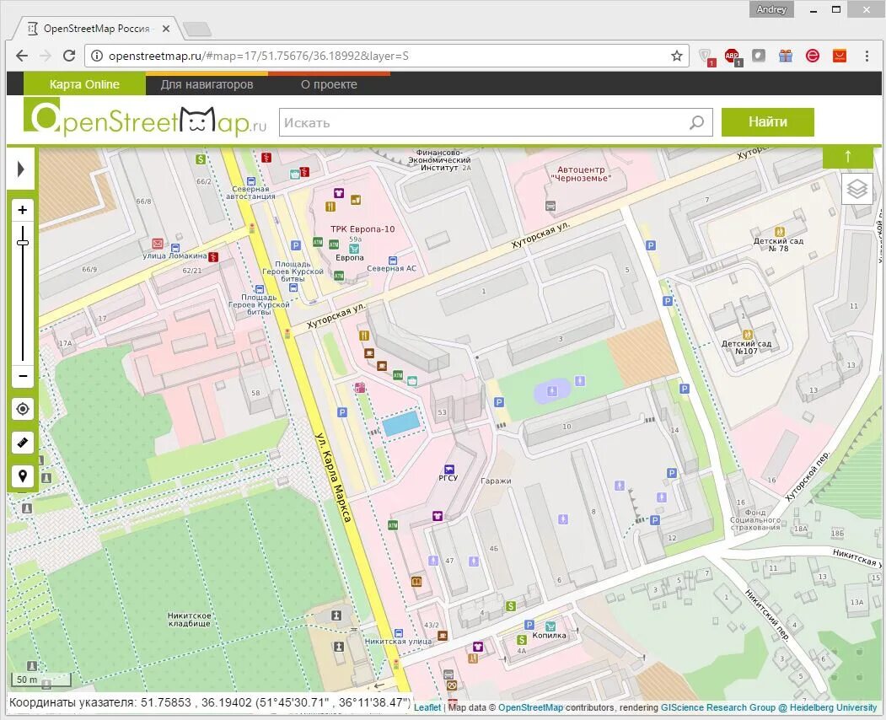Viewport: 886px width, 720px height.
Task: Click the new tab button
Action: pyautogui.click(x=197, y=29)
